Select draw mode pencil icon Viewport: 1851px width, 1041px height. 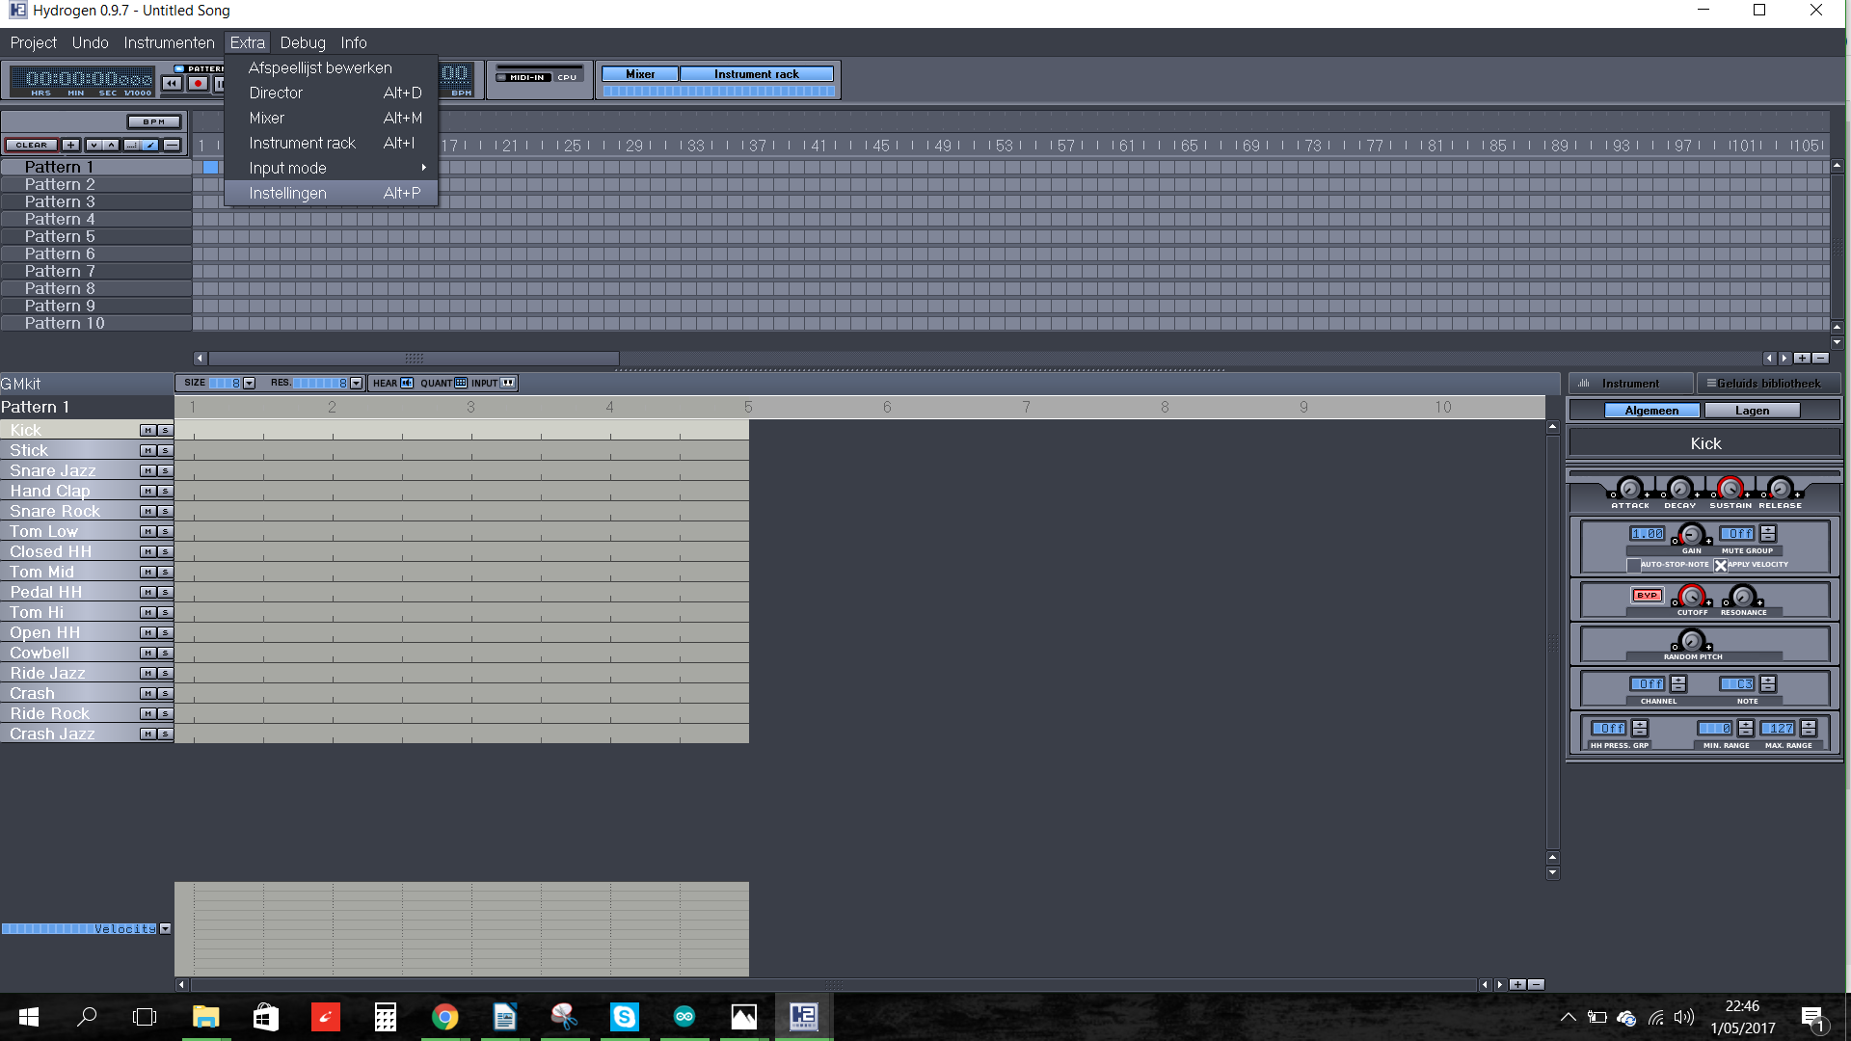point(149,145)
